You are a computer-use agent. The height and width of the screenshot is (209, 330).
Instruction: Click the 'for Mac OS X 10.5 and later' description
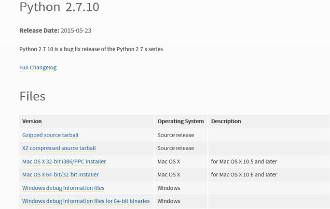pos(244,161)
